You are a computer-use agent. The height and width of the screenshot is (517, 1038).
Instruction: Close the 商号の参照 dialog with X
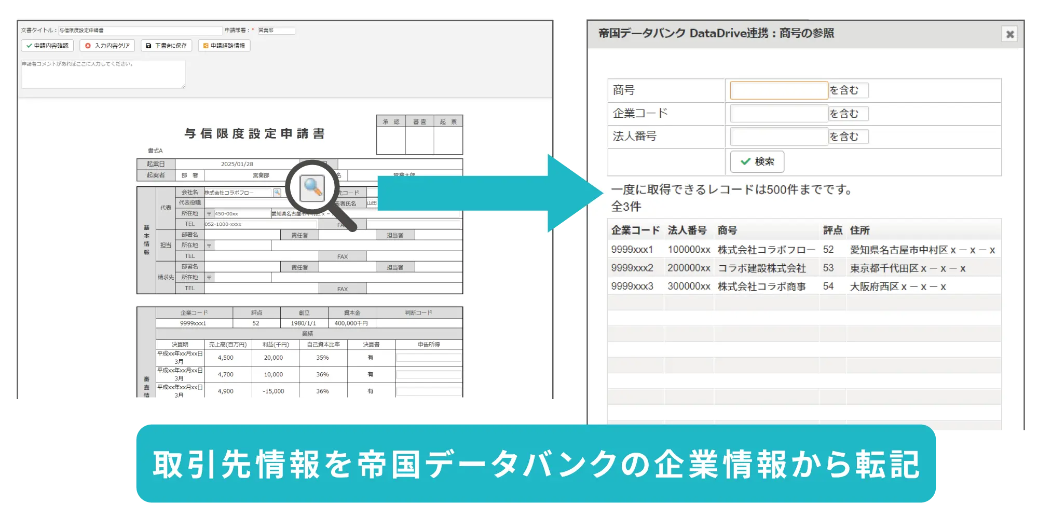pos(1010,34)
